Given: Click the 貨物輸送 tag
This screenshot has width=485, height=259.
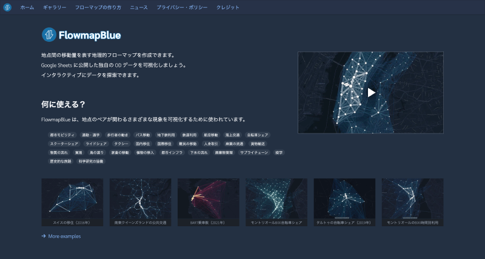Looking at the screenshot, I should (258, 144).
